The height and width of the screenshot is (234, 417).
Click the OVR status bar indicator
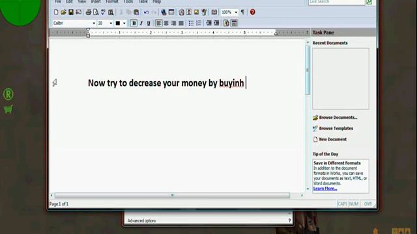(367, 204)
